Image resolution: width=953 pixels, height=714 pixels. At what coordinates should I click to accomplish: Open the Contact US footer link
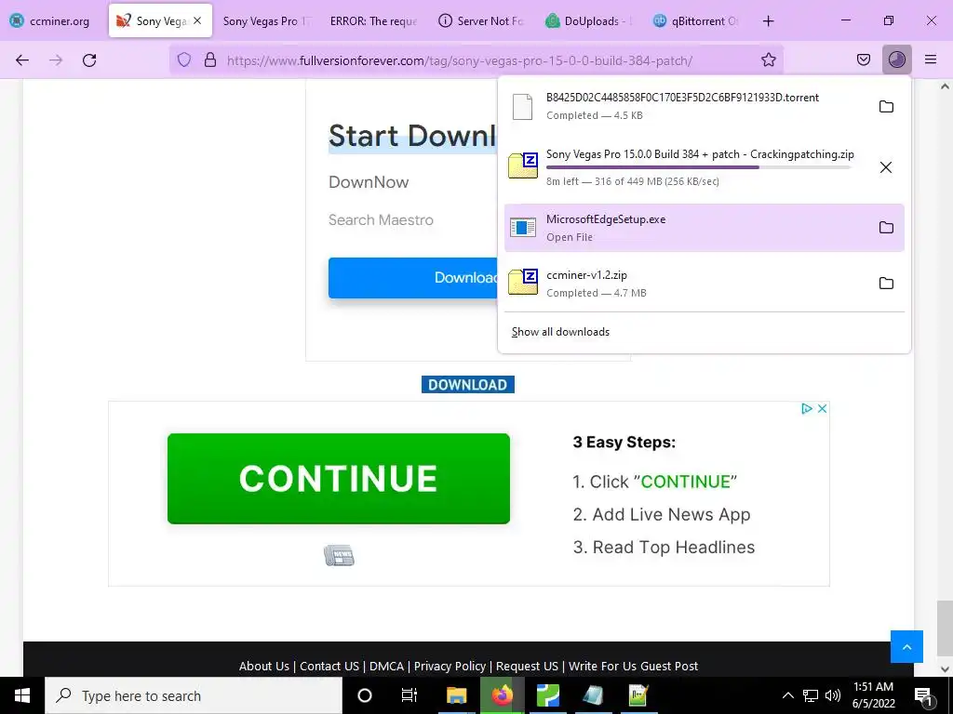(x=329, y=666)
